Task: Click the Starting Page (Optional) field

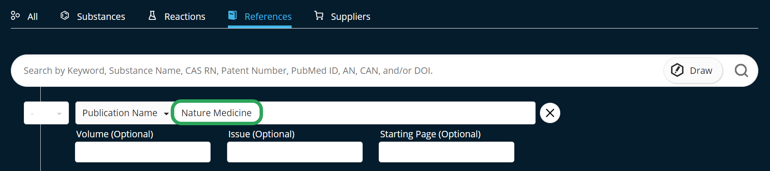Action: pyautogui.click(x=446, y=152)
